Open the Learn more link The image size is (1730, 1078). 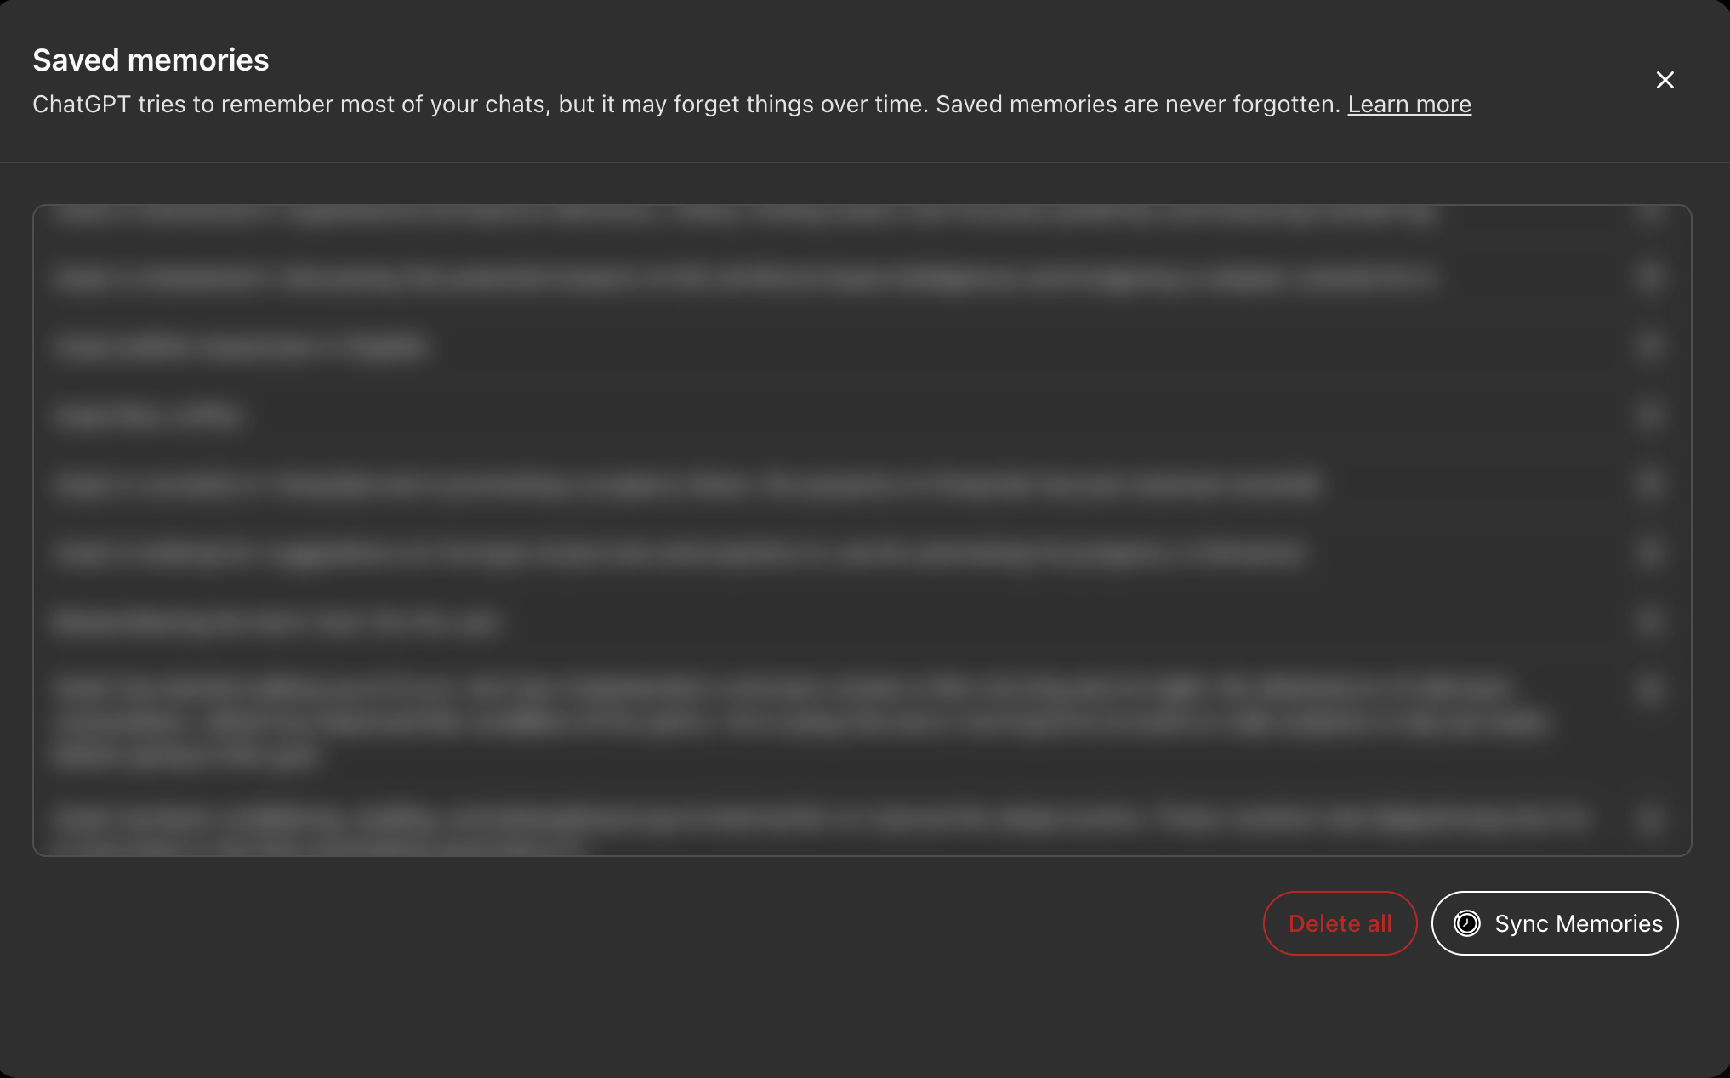coord(1409,104)
